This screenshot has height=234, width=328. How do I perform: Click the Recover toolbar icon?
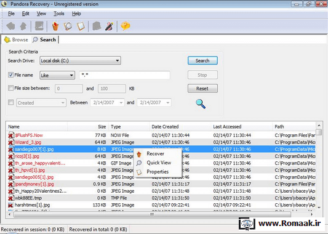(x=55, y=26)
